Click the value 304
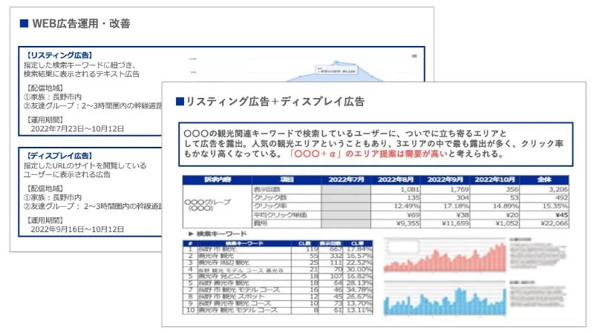Screen dimensions: 594x333 point(462,197)
